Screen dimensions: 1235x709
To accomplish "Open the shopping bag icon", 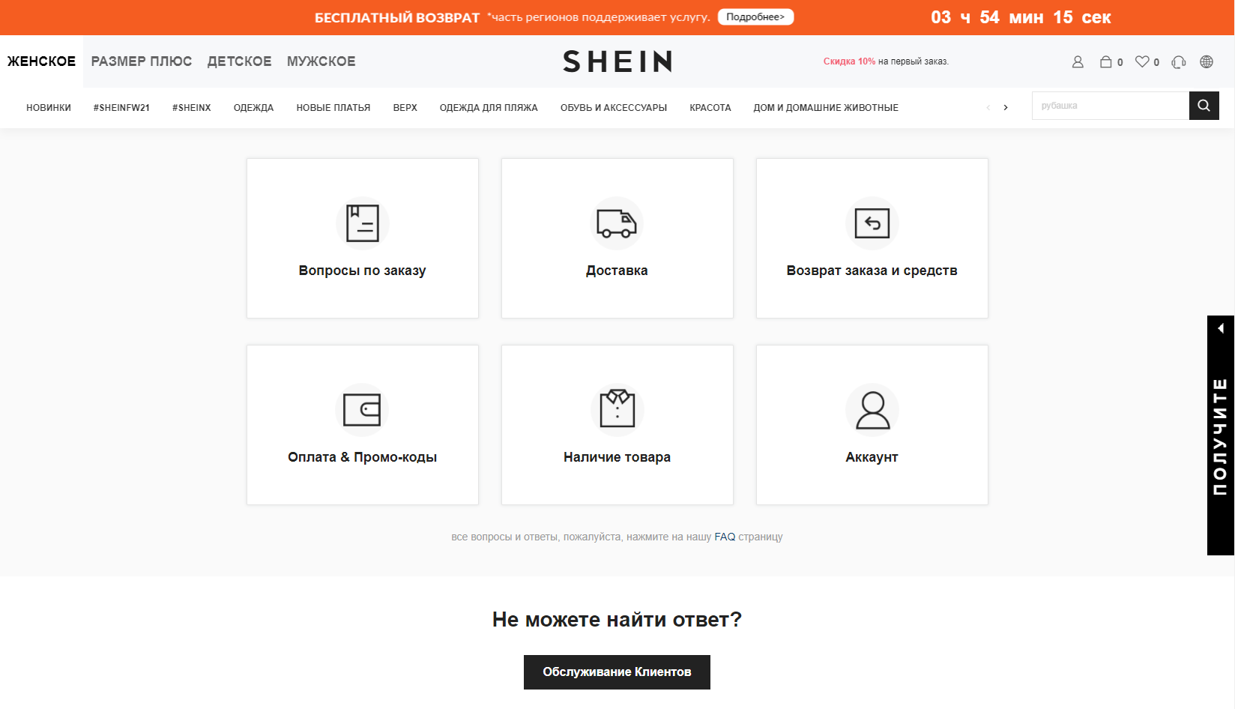I will tap(1105, 62).
